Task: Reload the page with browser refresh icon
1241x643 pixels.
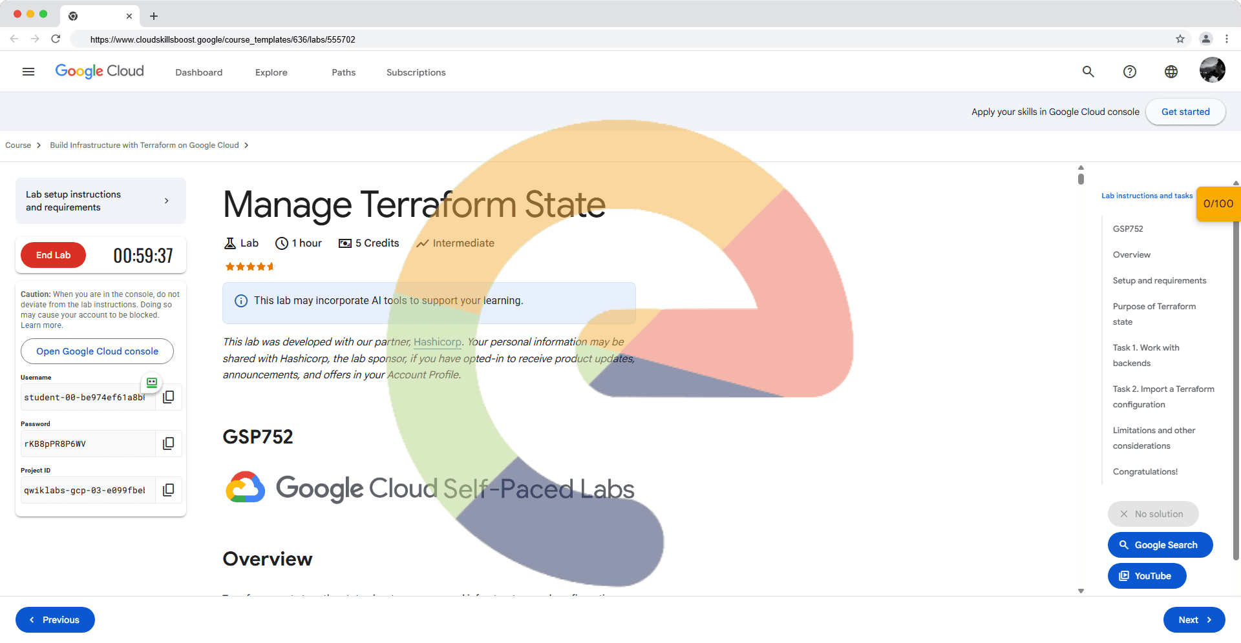Action: (56, 39)
